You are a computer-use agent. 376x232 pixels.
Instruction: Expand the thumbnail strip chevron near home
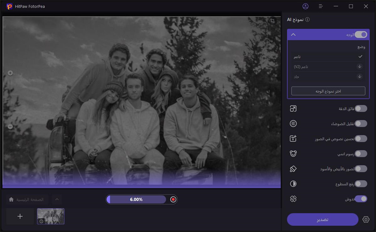[x=57, y=200]
